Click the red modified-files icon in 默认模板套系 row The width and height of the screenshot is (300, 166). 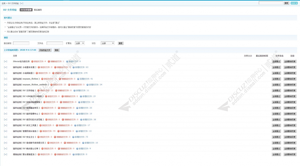click(39, 154)
